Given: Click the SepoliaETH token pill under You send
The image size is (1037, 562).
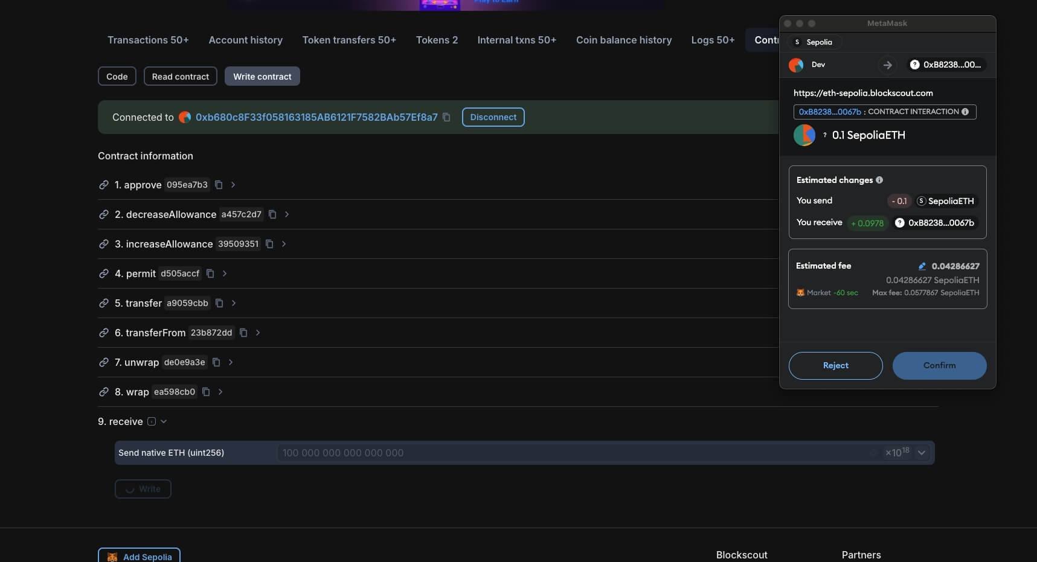Looking at the screenshot, I should pyautogui.click(x=945, y=201).
